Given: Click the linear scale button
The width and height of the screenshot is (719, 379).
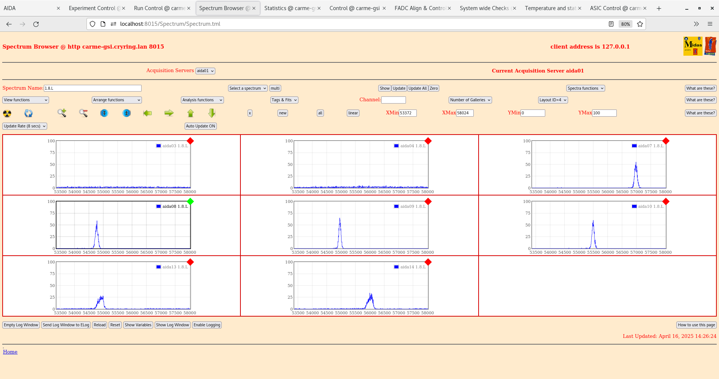Looking at the screenshot, I should pyautogui.click(x=353, y=113).
